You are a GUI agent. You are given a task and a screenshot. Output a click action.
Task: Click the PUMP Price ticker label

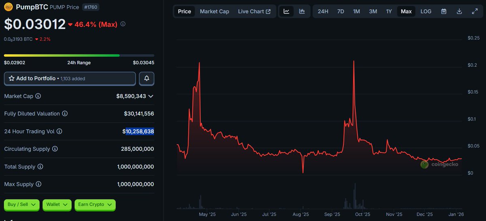pyautogui.click(x=64, y=7)
